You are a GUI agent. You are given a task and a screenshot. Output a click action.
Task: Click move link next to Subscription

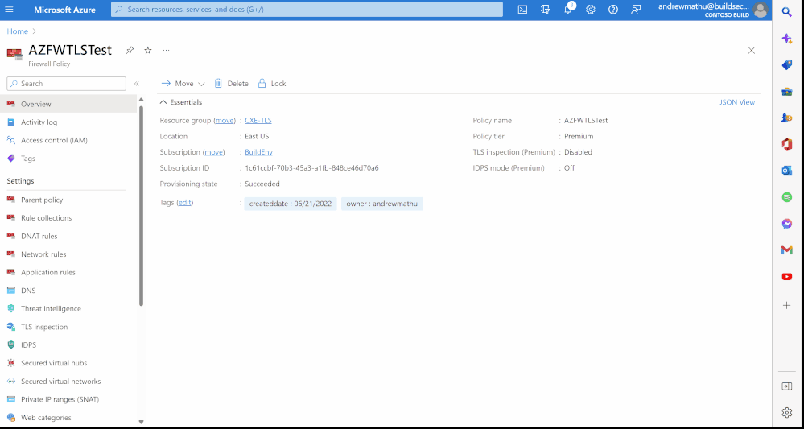click(x=213, y=151)
